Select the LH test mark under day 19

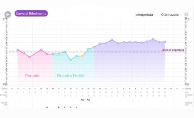point(47,107)
